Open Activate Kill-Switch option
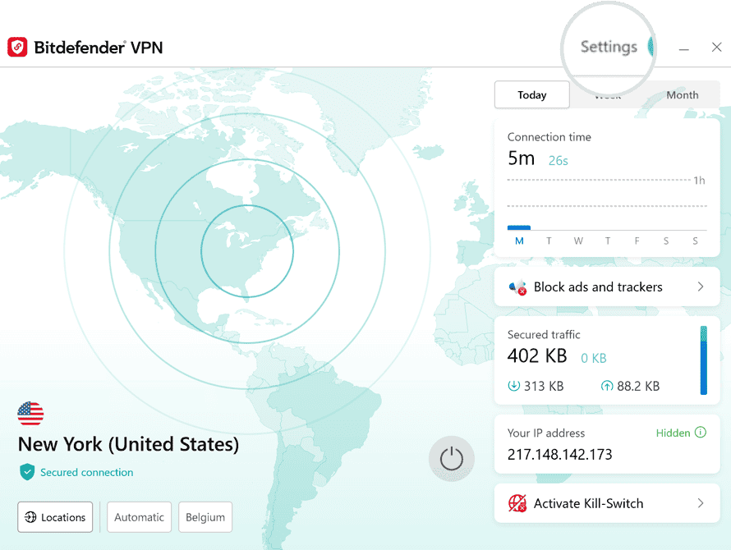 click(607, 503)
